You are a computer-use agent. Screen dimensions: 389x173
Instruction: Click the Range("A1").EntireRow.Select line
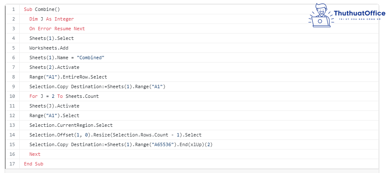(x=68, y=77)
